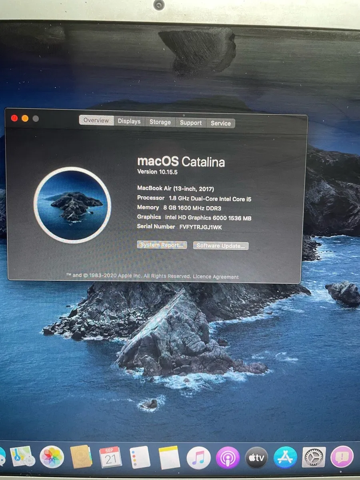Open the Notes app in Dock

(169, 457)
